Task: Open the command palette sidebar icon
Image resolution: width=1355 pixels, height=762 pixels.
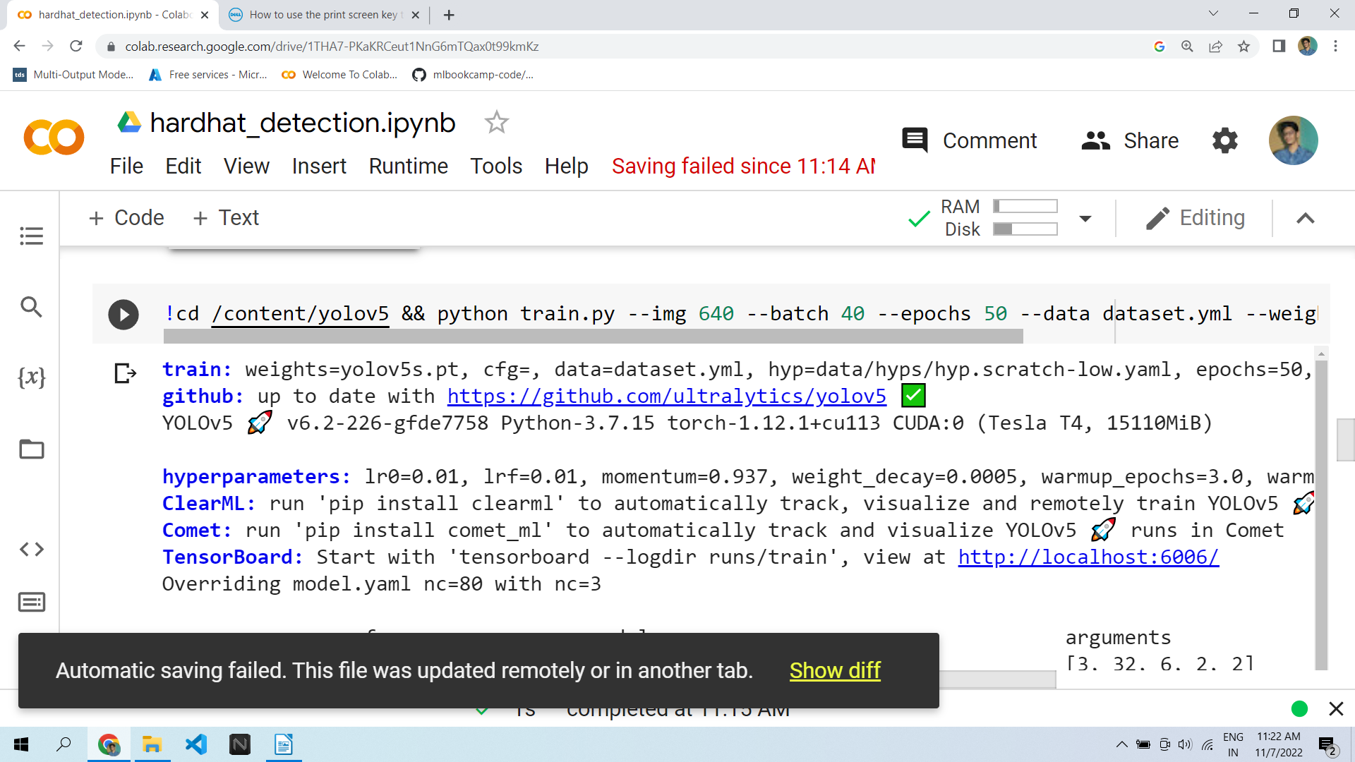Action: pos(32,602)
